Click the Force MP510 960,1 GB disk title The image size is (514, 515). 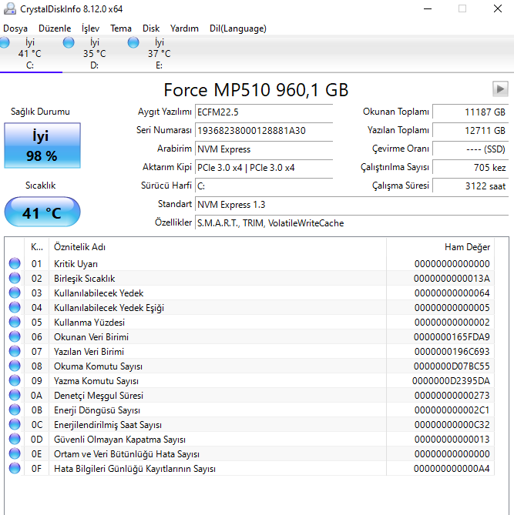256,89
